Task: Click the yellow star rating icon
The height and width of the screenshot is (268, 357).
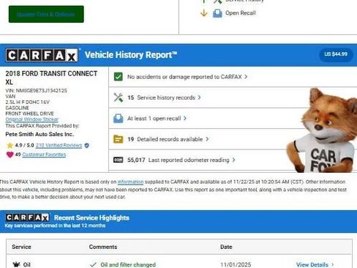Action: (10, 146)
